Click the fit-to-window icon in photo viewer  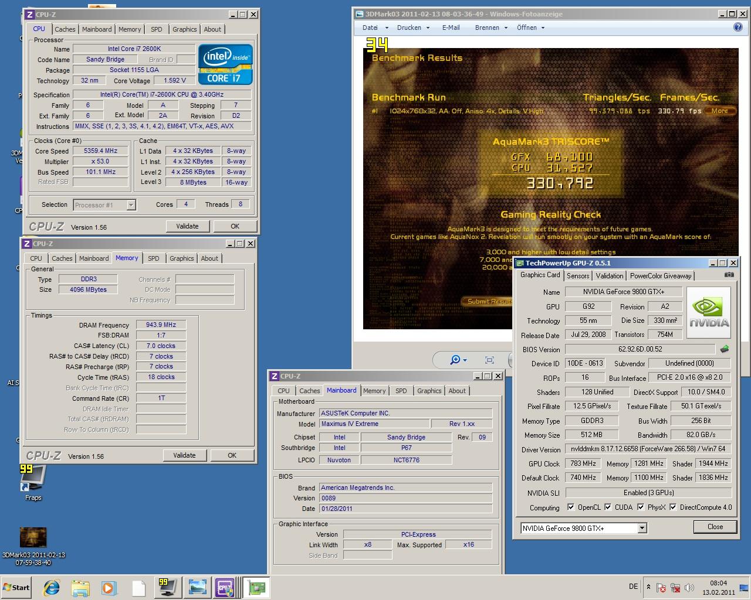point(489,360)
